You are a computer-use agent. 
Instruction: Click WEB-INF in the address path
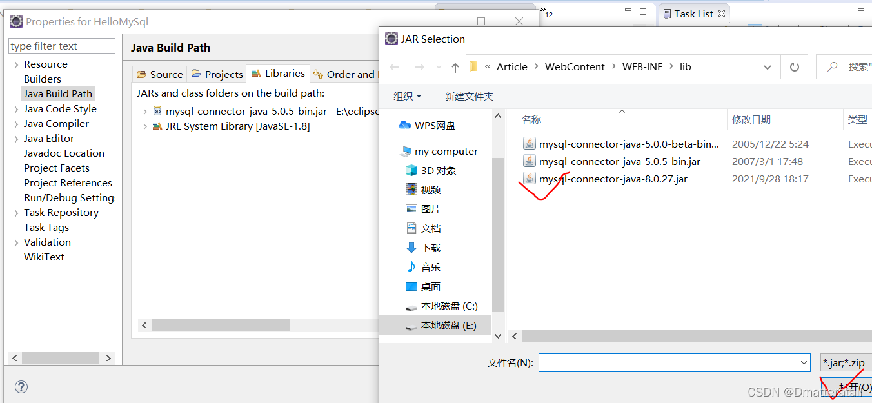coord(642,67)
